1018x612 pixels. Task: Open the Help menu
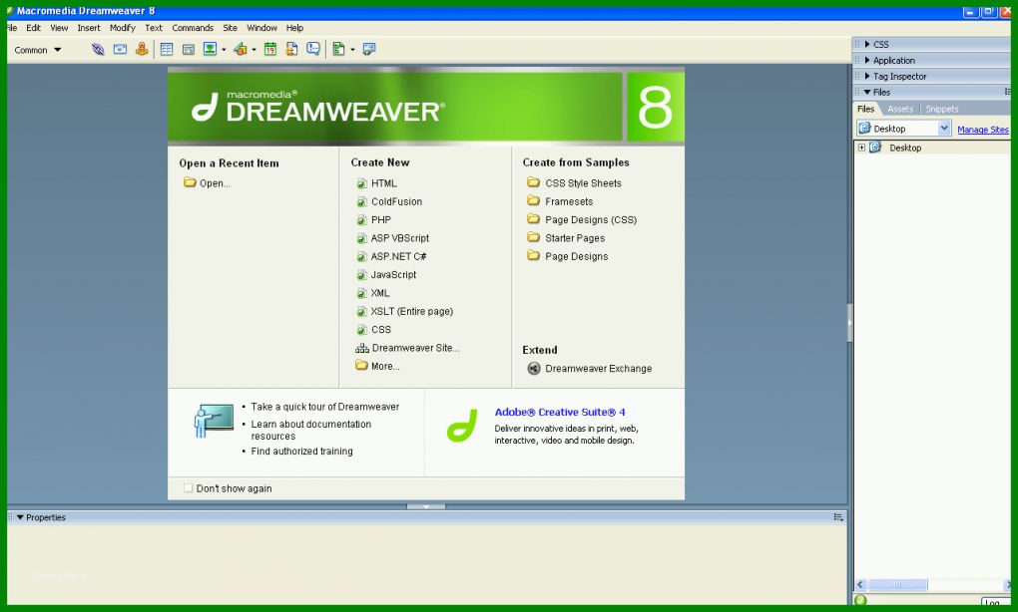click(x=294, y=28)
